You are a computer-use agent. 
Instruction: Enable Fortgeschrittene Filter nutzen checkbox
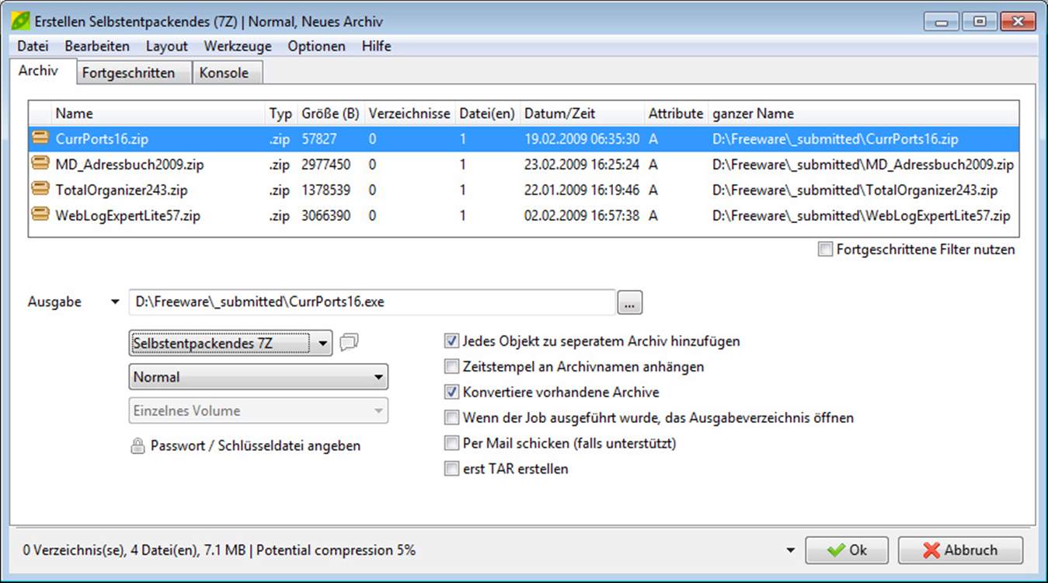(824, 250)
